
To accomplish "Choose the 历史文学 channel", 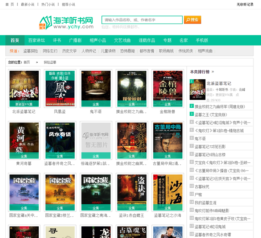I will tap(69, 51).
